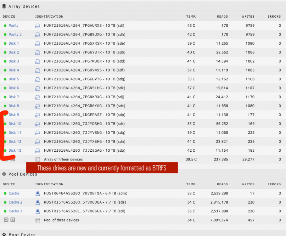Click the Disk 10 drive icon
286x236 pixels.
(x=37, y=124)
